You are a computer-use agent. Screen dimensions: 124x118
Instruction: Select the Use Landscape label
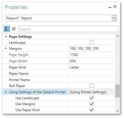pyautogui.click(x=27, y=98)
